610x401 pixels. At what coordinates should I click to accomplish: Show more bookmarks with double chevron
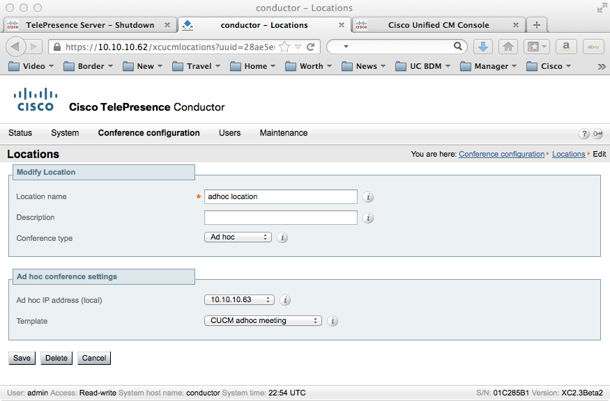coord(602,66)
